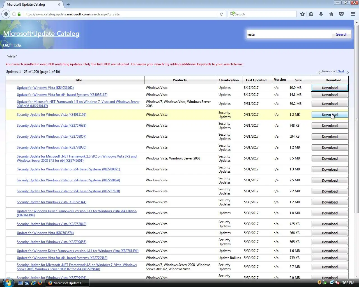Open the FAQ link
359x287 pixels.
tap(6, 45)
